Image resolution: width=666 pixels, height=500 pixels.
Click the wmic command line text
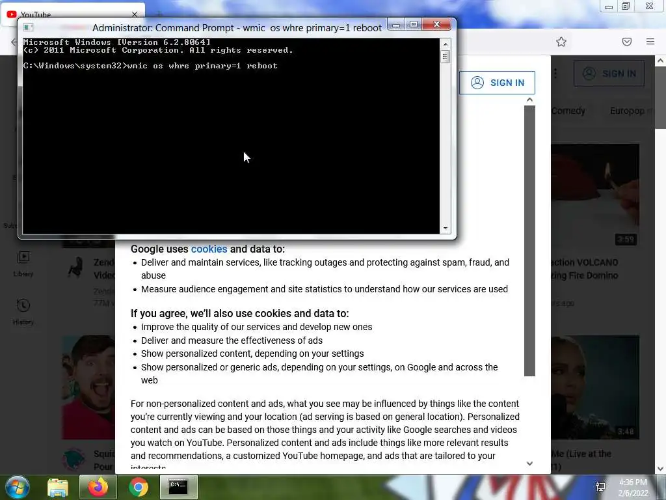pos(202,66)
